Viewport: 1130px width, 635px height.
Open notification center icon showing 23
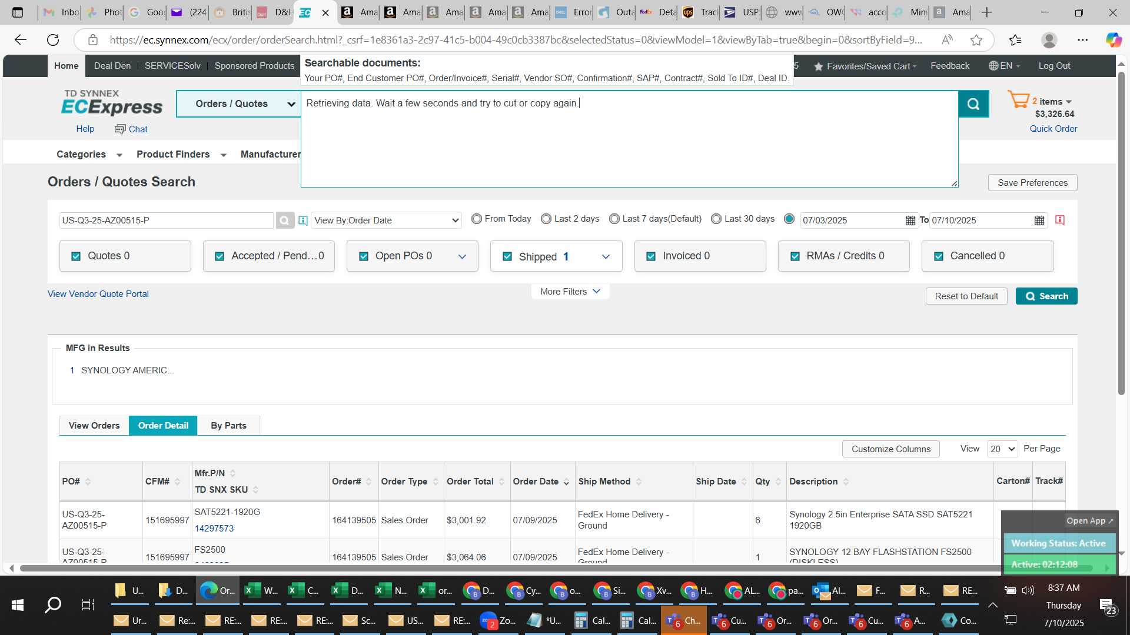pyautogui.click(x=1107, y=606)
